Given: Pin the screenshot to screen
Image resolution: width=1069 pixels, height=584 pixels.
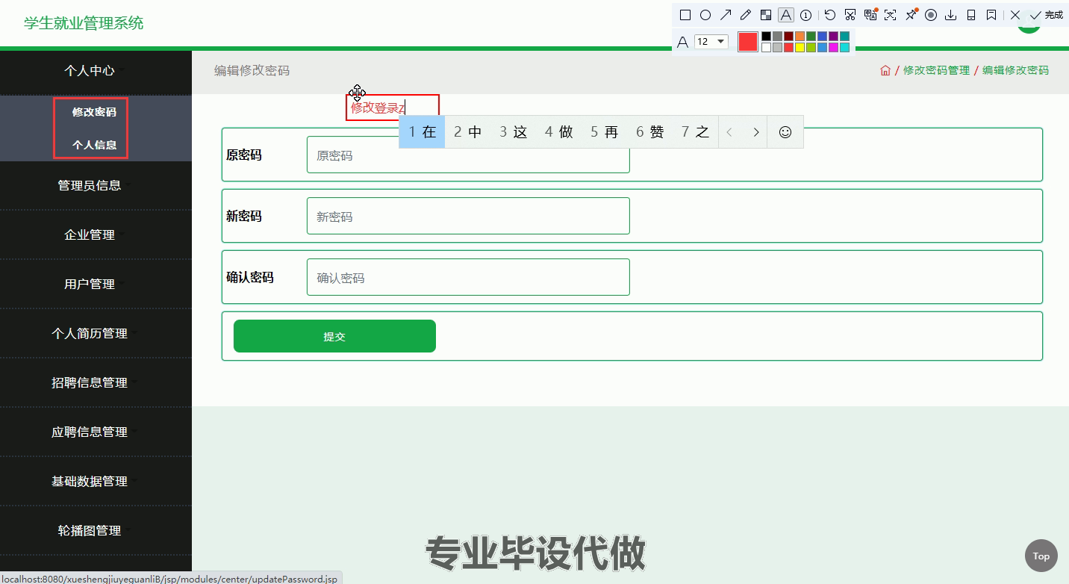Looking at the screenshot, I should pyautogui.click(x=911, y=15).
